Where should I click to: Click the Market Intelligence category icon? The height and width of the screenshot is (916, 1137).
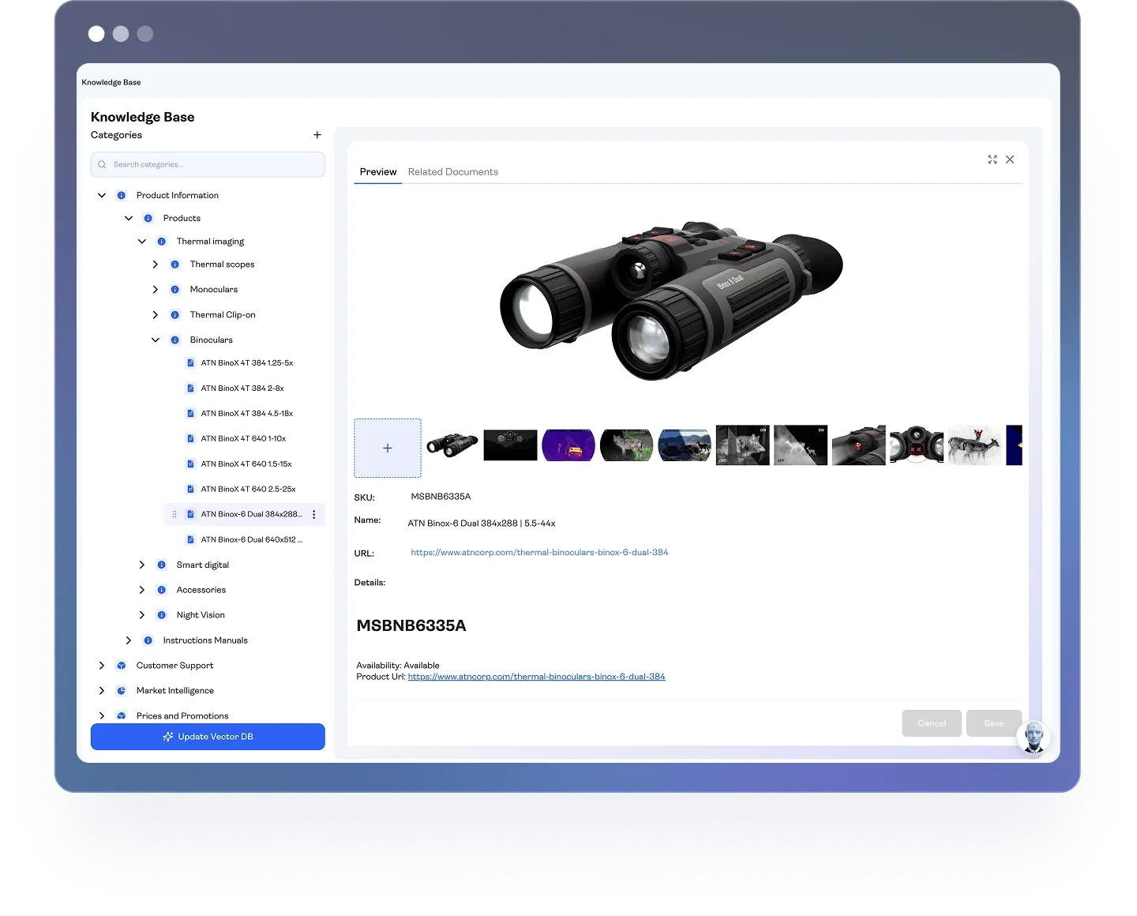(122, 691)
